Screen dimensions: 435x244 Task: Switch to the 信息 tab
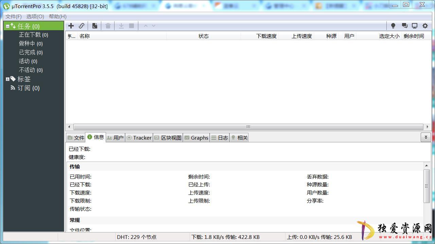(x=95, y=137)
